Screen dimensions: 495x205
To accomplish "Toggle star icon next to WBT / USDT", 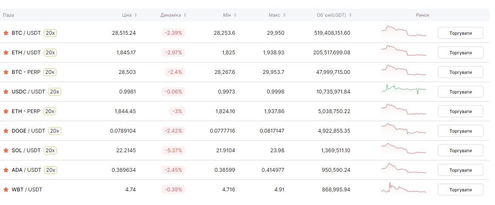I will (6, 189).
